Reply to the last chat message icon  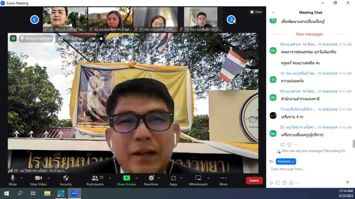(282, 144)
